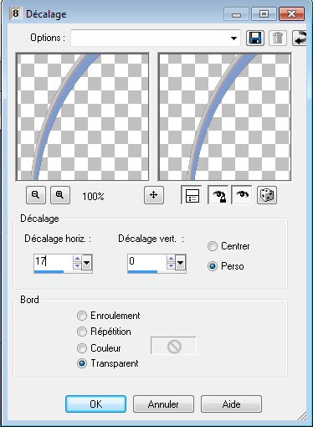Expand the Décalage vert. value dropdown arrow

[x=181, y=262]
